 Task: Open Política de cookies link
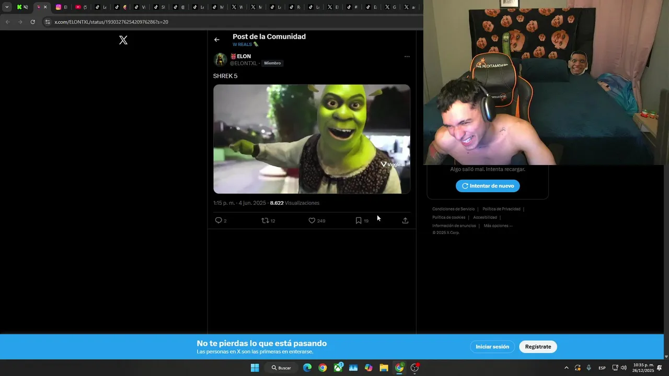pyautogui.click(x=448, y=217)
